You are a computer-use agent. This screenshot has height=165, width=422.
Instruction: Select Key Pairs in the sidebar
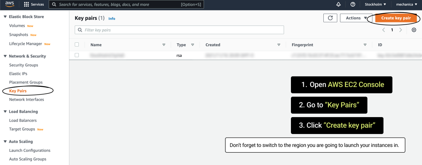pyautogui.click(x=18, y=91)
